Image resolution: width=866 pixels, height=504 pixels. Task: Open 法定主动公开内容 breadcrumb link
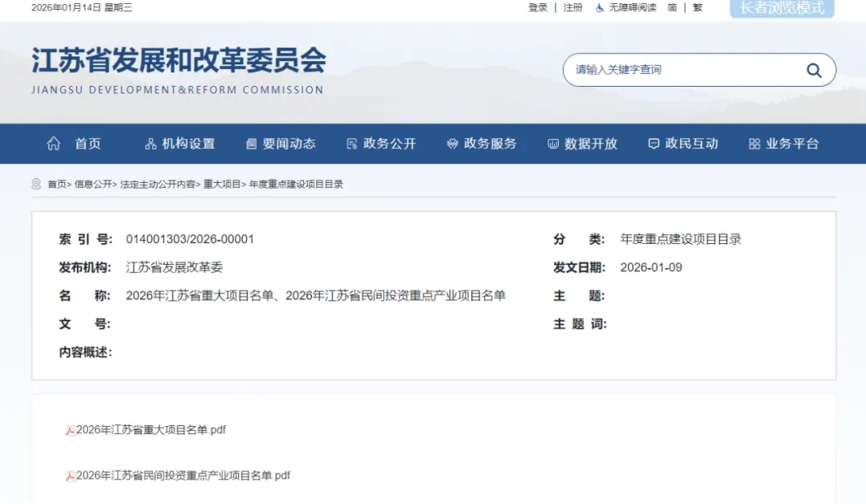point(157,185)
